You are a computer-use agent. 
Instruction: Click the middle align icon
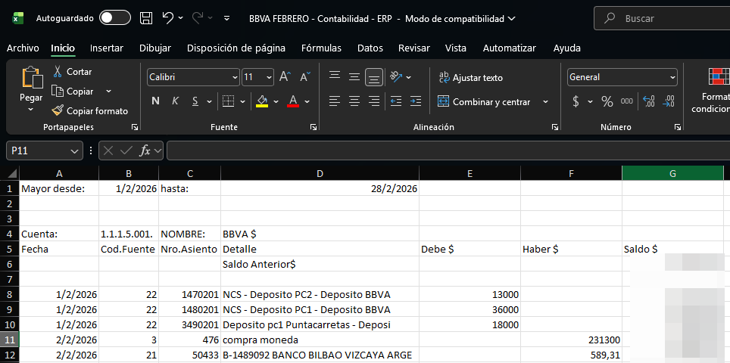[x=354, y=76]
